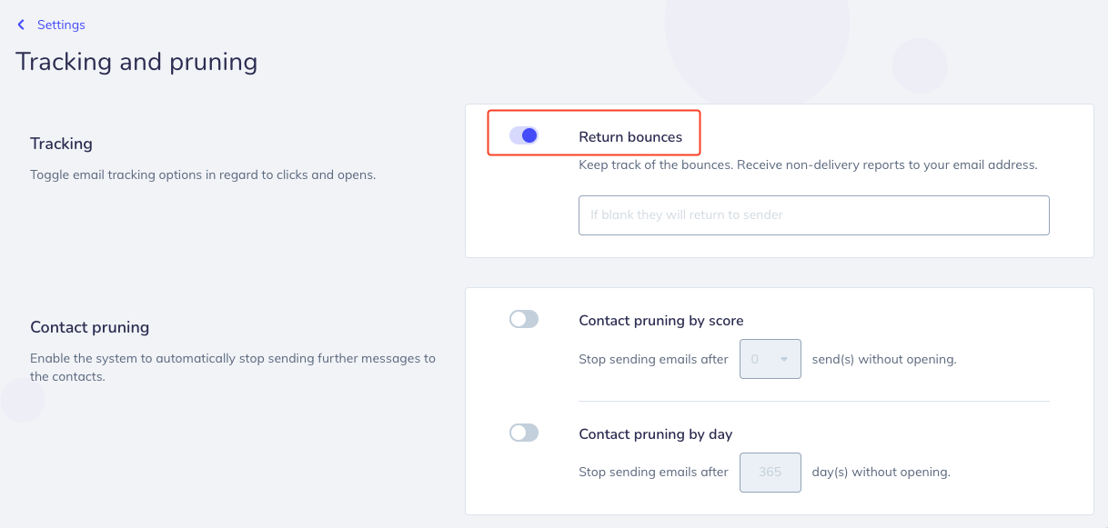Select the Contact pruning section heading
Screen dimensions: 1108x528
[x=90, y=327]
